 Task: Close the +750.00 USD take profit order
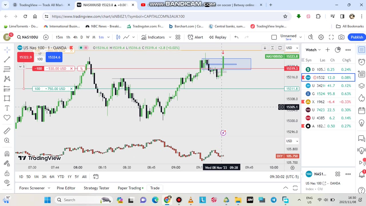tap(71, 89)
